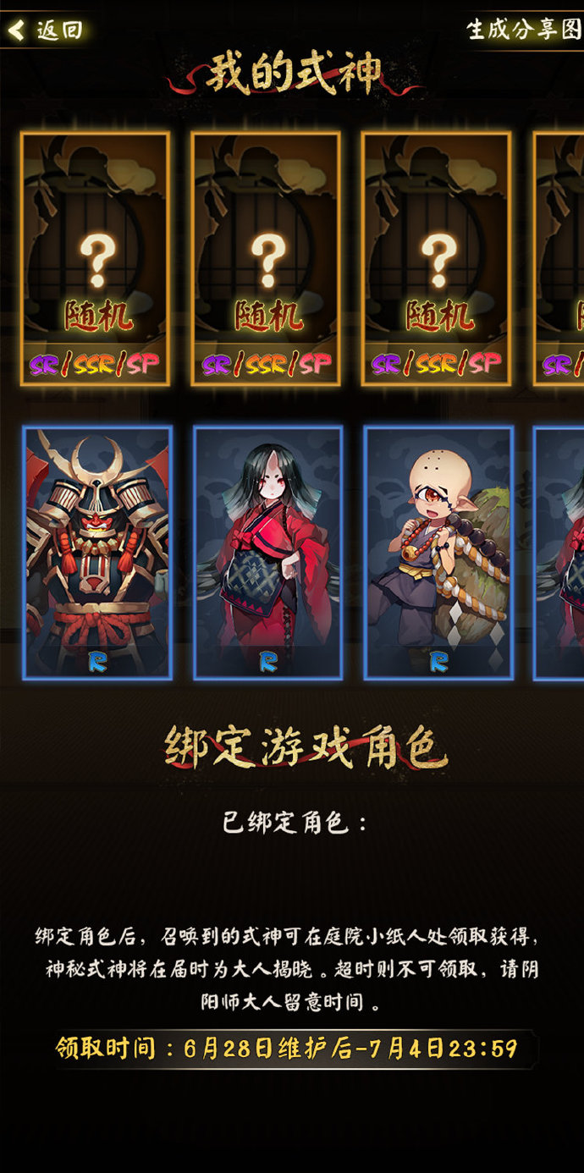Tap the partially visible fourth random card
The height and width of the screenshot is (1173, 584).
(559, 259)
